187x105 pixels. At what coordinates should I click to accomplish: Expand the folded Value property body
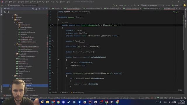coord(82,41)
